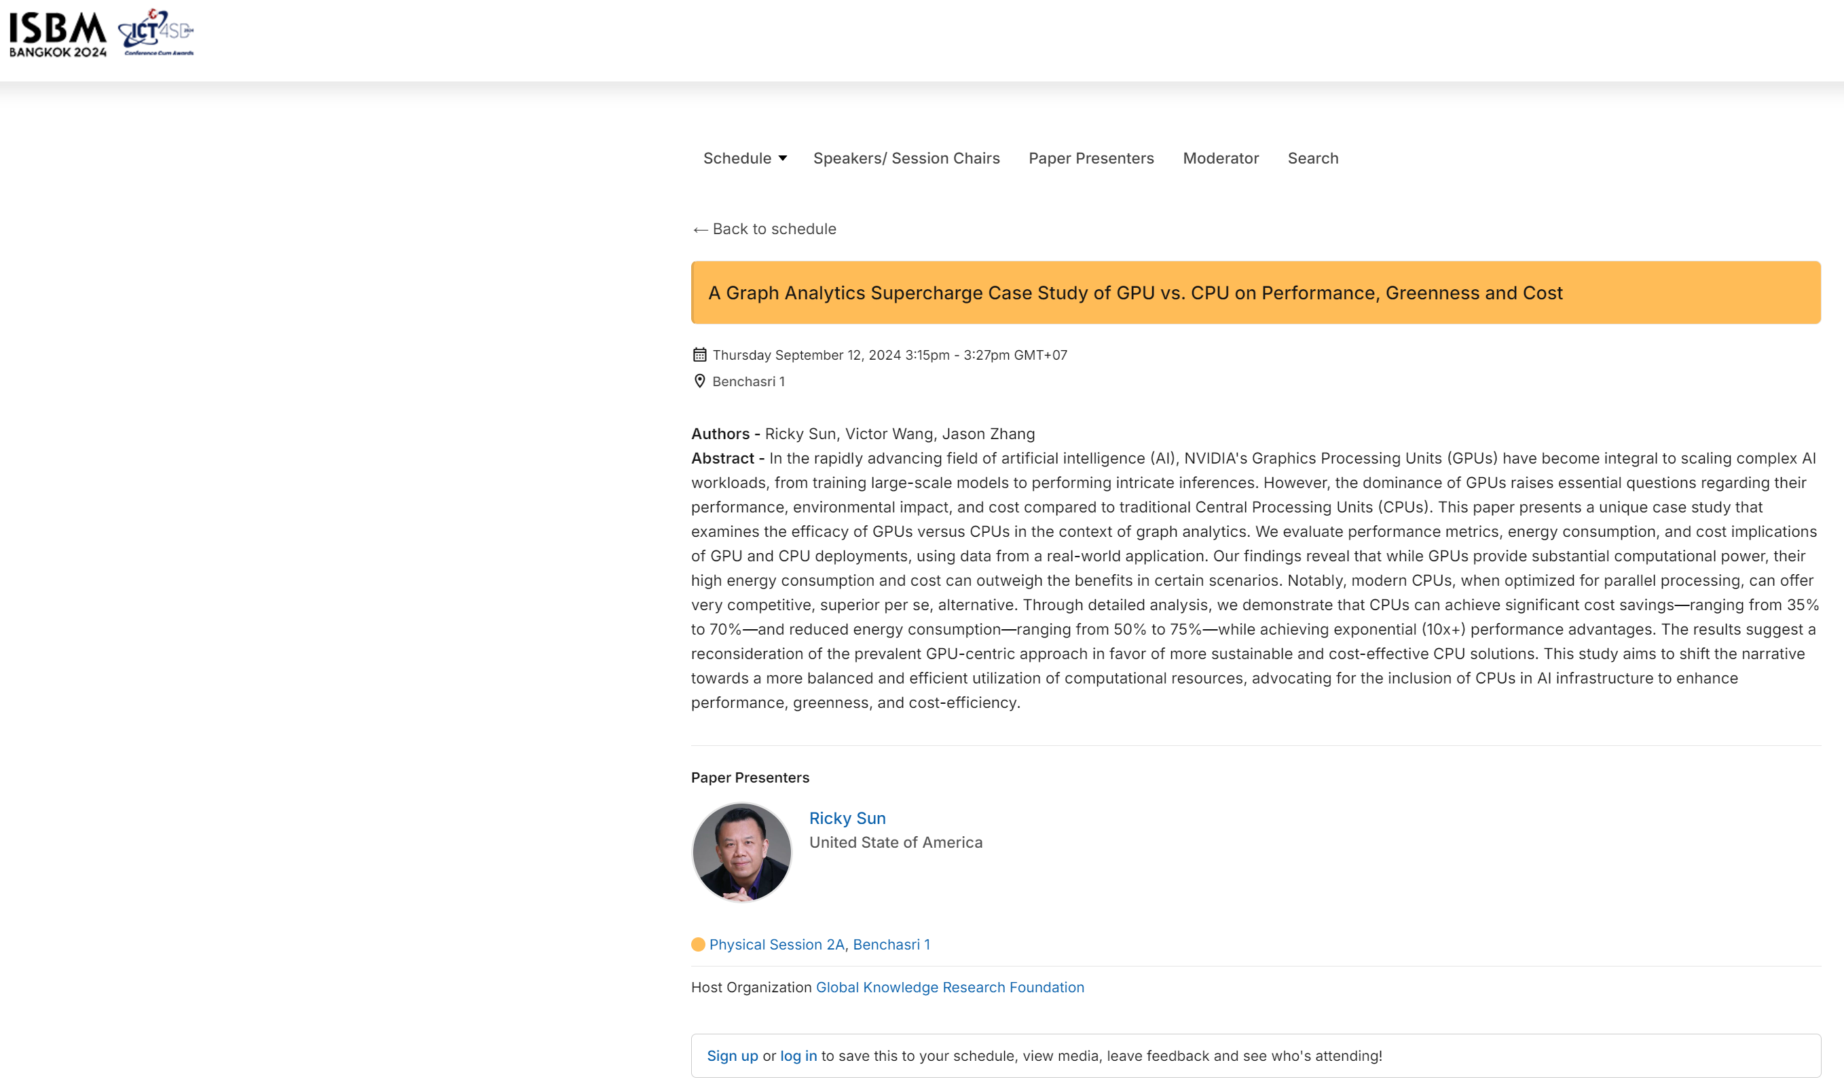
Task: Open the Schedule menu
Action: coord(737,158)
